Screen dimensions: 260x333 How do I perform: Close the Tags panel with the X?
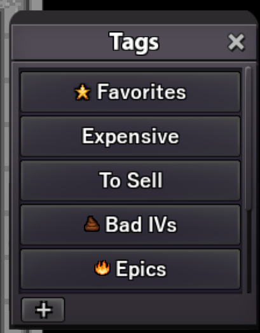pos(236,43)
